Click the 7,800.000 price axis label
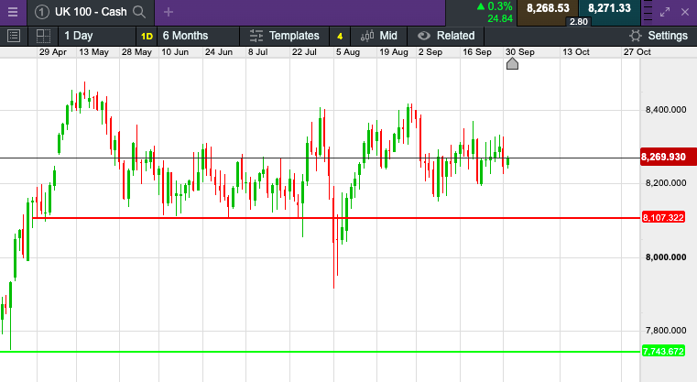697x382 pixels. click(666, 331)
